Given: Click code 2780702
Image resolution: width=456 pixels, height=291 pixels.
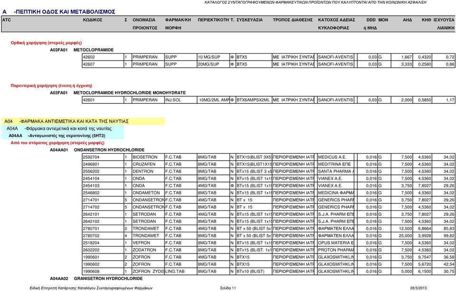Looking at the screenshot, I should click(91, 236).
